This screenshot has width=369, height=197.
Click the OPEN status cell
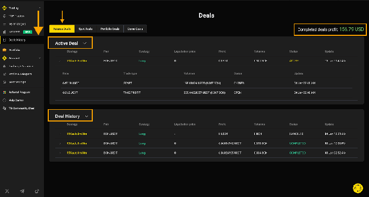[x=238, y=93]
